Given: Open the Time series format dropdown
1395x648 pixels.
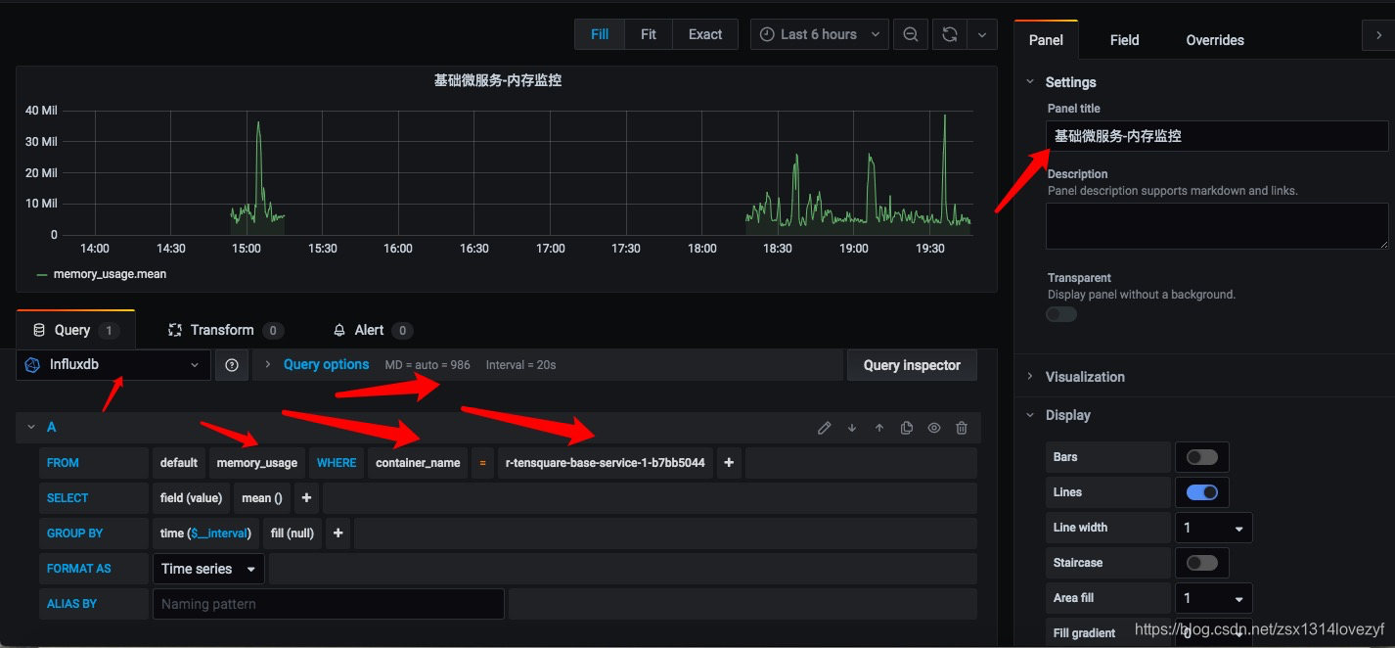Looking at the screenshot, I should pos(208,569).
